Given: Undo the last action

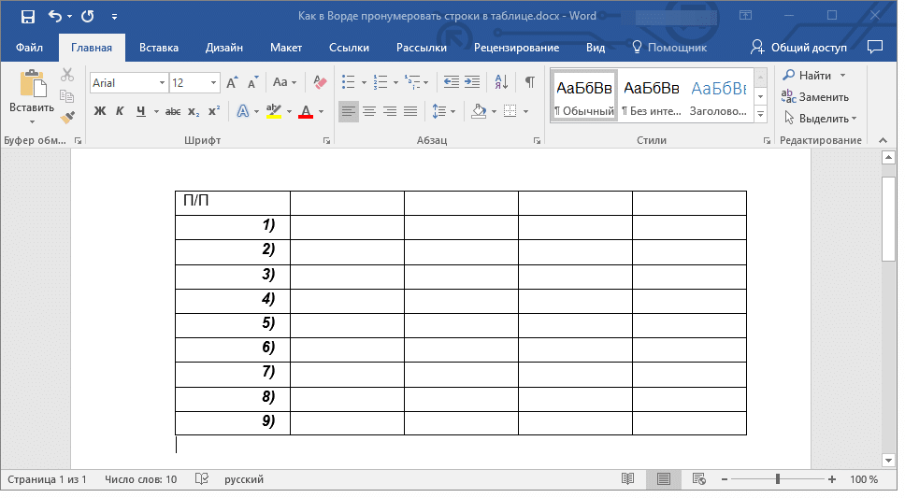Looking at the screenshot, I should pos(55,16).
